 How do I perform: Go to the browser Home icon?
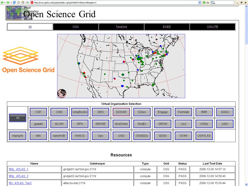point(23,3)
